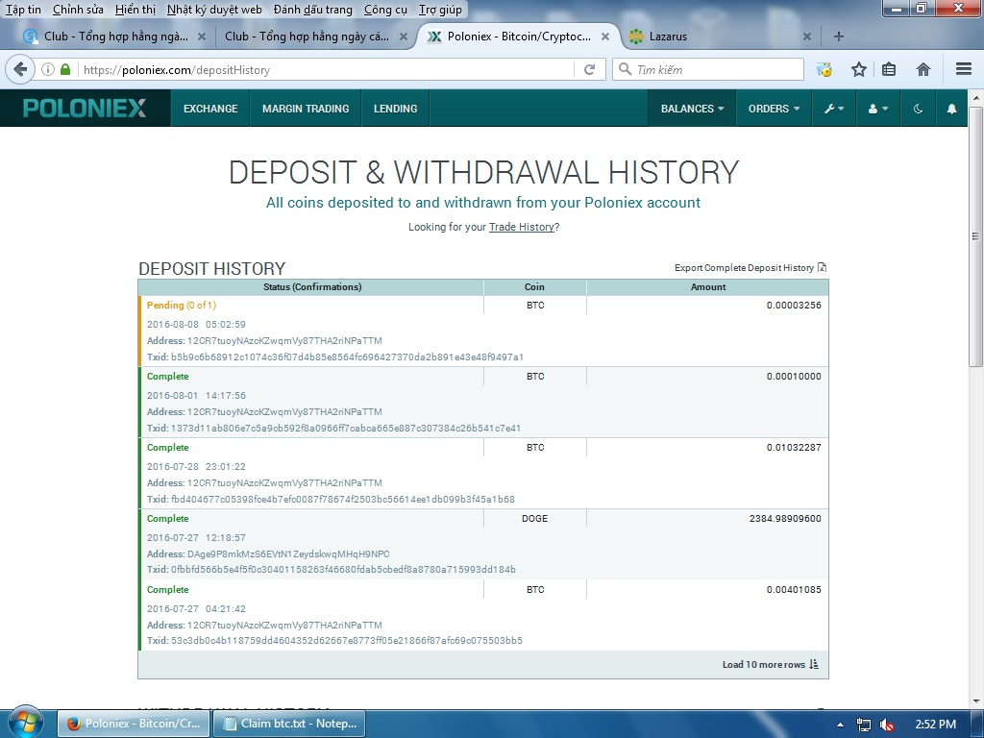This screenshot has height=738, width=984.
Task: Go to LENDING page
Action: pyautogui.click(x=395, y=109)
